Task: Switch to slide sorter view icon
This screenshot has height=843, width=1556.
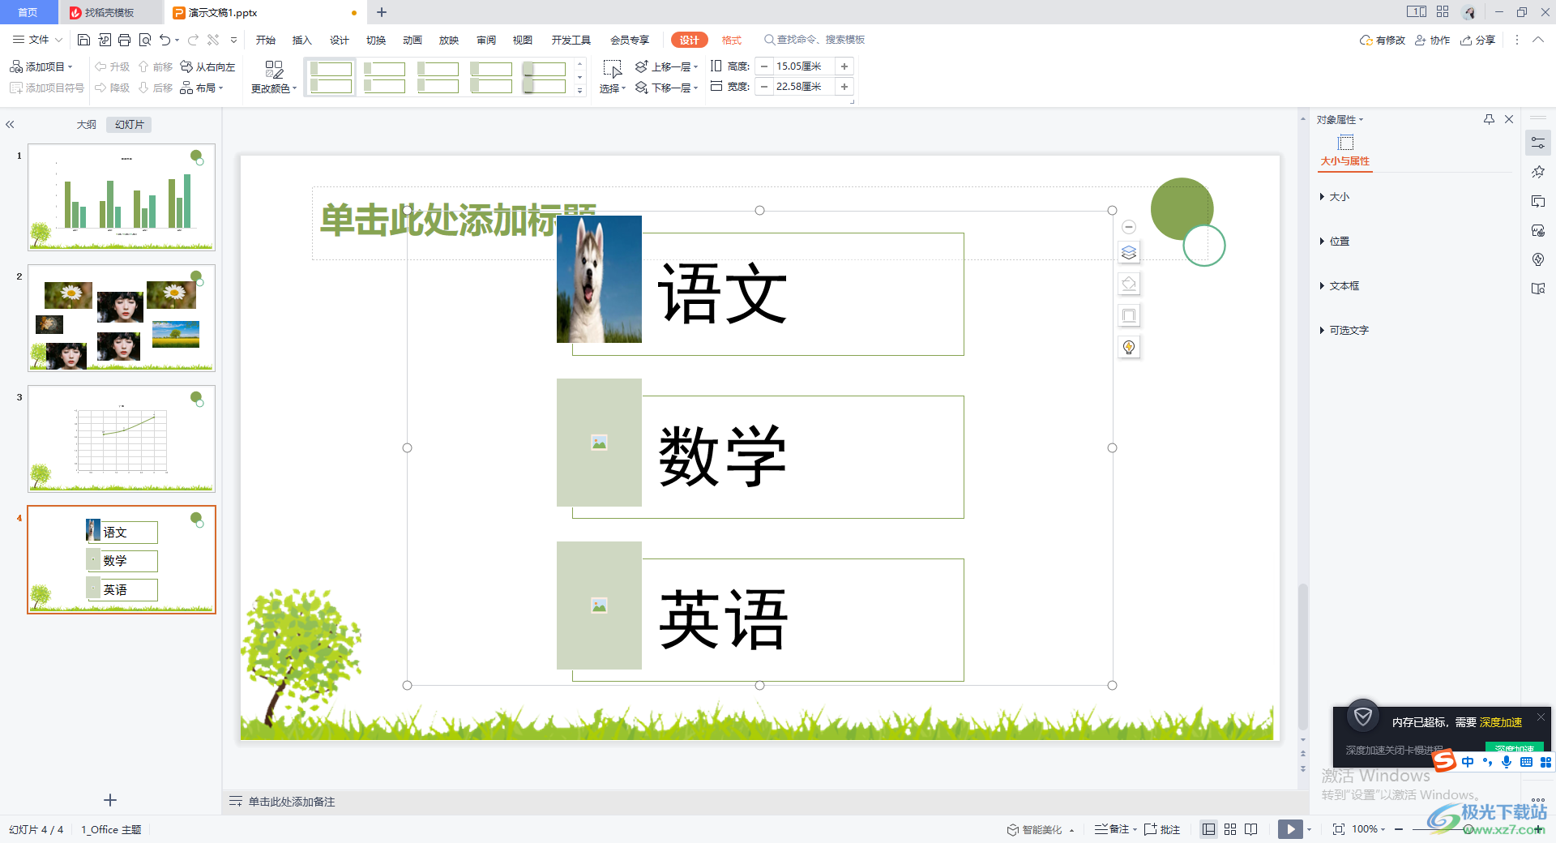Action: coord(1230,829)
